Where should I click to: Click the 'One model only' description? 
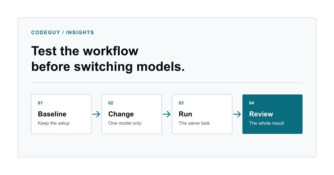pos(125,123)
